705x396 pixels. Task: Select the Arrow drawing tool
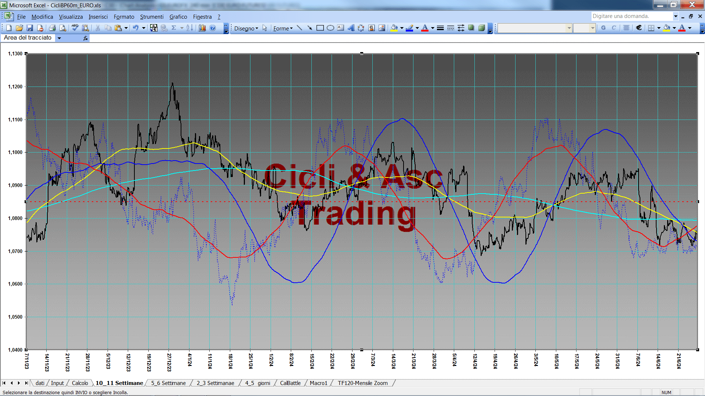(310, 28)
